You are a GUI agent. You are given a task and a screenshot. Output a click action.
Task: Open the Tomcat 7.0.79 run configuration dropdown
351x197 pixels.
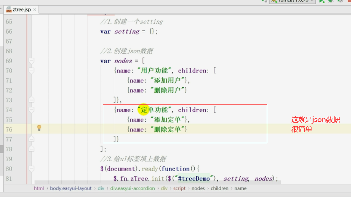[x=293, y=1]
